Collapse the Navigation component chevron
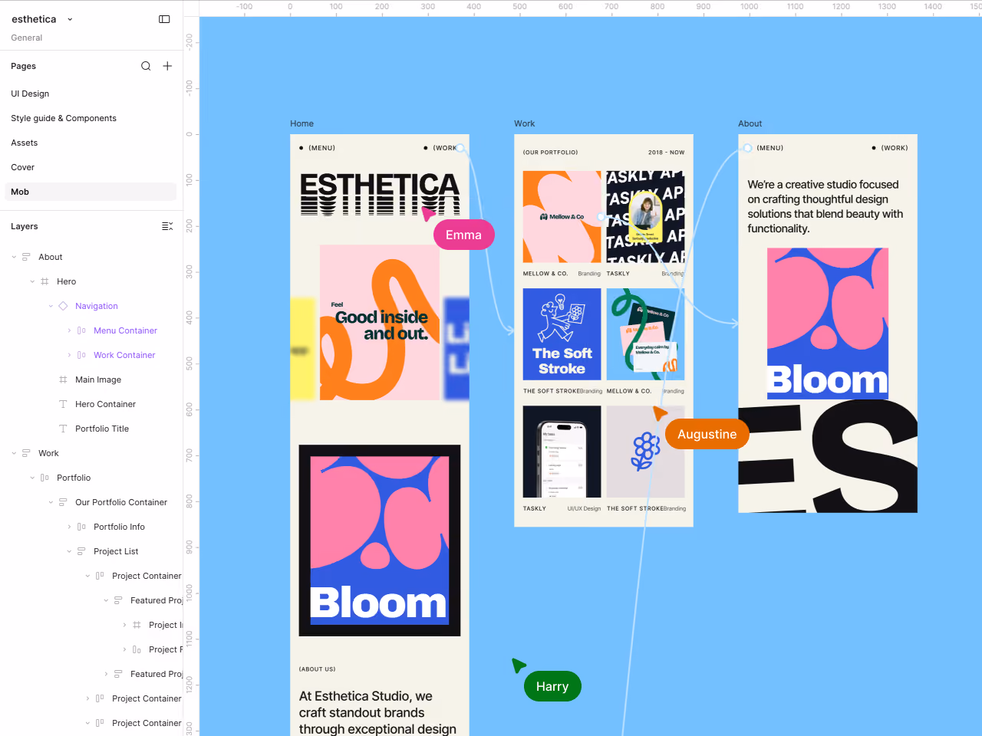Image resolution: width=982 pixels, height=736 pixels. pyautogui.click(x=51, y=306)
